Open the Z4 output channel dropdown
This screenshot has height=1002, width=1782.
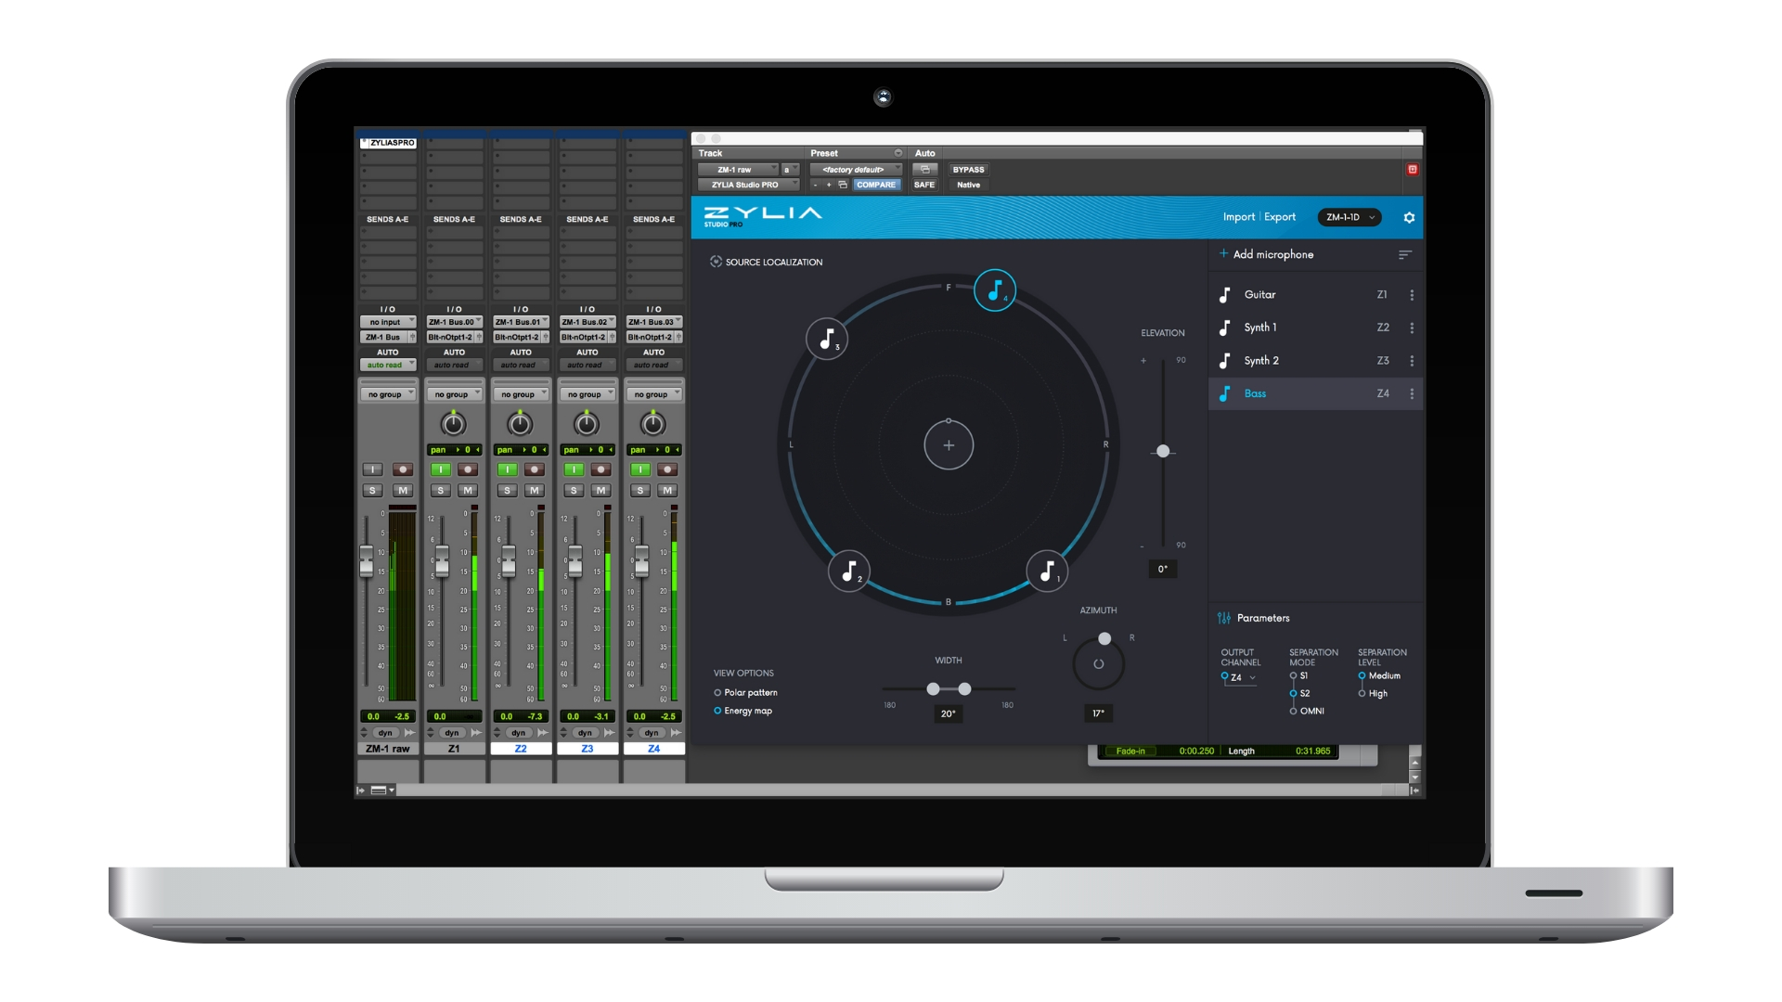(1239, 678)
